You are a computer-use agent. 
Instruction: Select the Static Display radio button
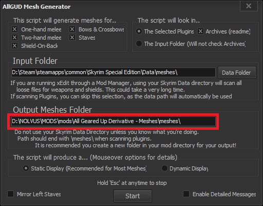[x=26, y=168]
